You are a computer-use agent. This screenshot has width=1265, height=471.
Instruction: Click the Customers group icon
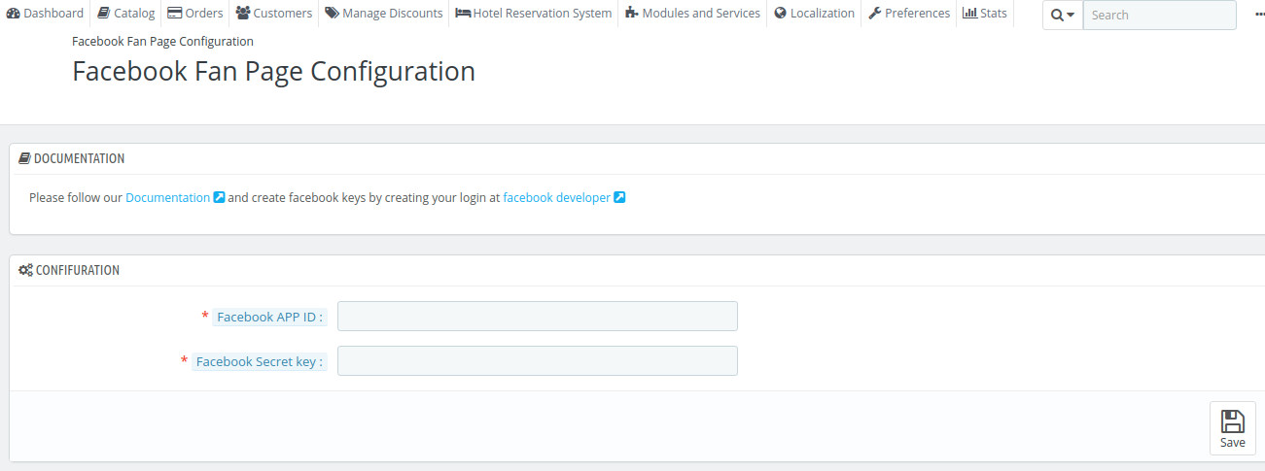pos(243,14)
